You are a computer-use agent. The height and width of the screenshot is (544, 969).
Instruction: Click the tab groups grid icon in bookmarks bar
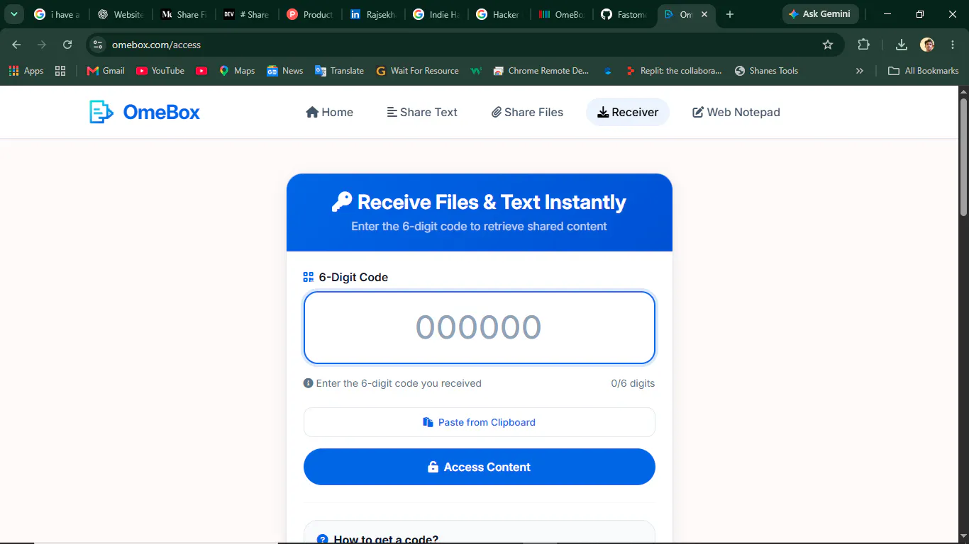[60, 71]
